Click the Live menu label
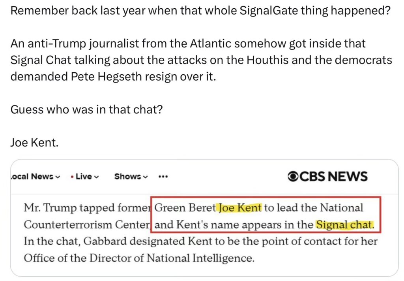404x281 pixels. pyautogui.click(x=84, y=177)
